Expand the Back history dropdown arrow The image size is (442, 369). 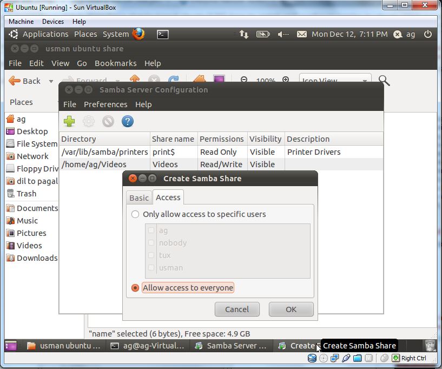click(x=51, y=81)
